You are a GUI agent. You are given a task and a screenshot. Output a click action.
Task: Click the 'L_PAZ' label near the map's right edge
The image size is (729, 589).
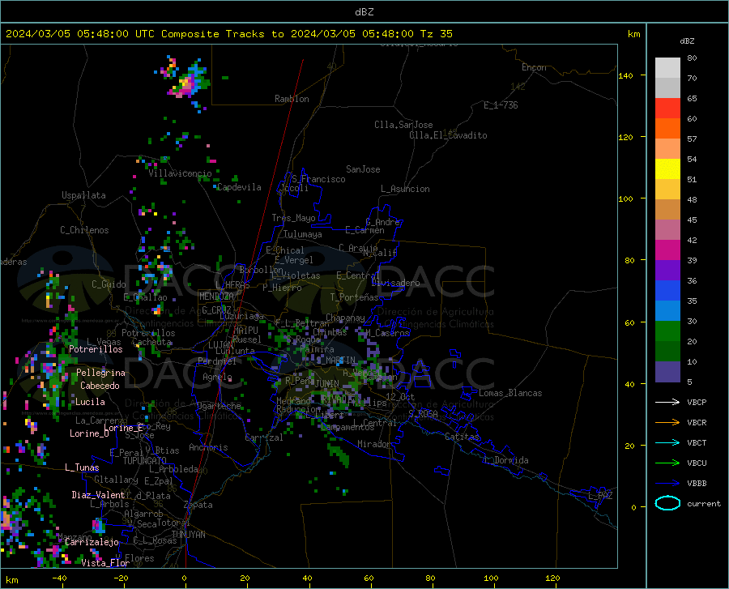(600, 496)
